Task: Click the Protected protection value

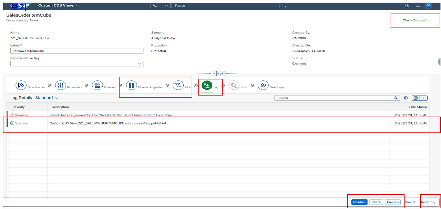Action: click(x=158, y=51)
